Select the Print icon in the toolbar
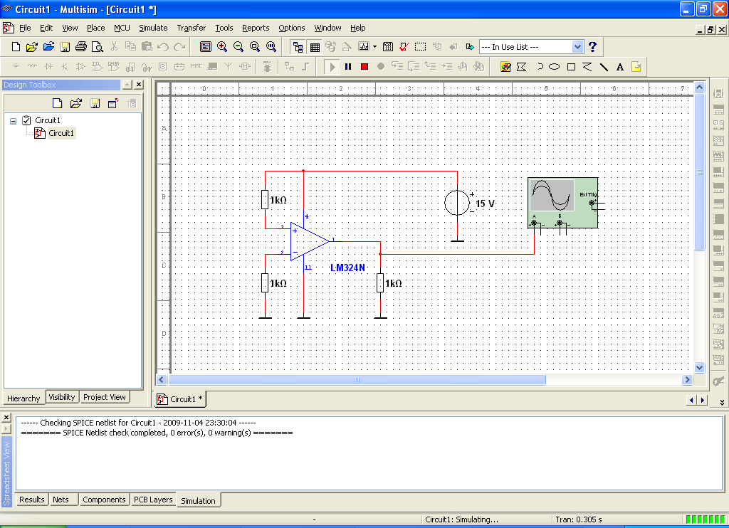This screenshot has width=729, height=528. pos(81,46)
